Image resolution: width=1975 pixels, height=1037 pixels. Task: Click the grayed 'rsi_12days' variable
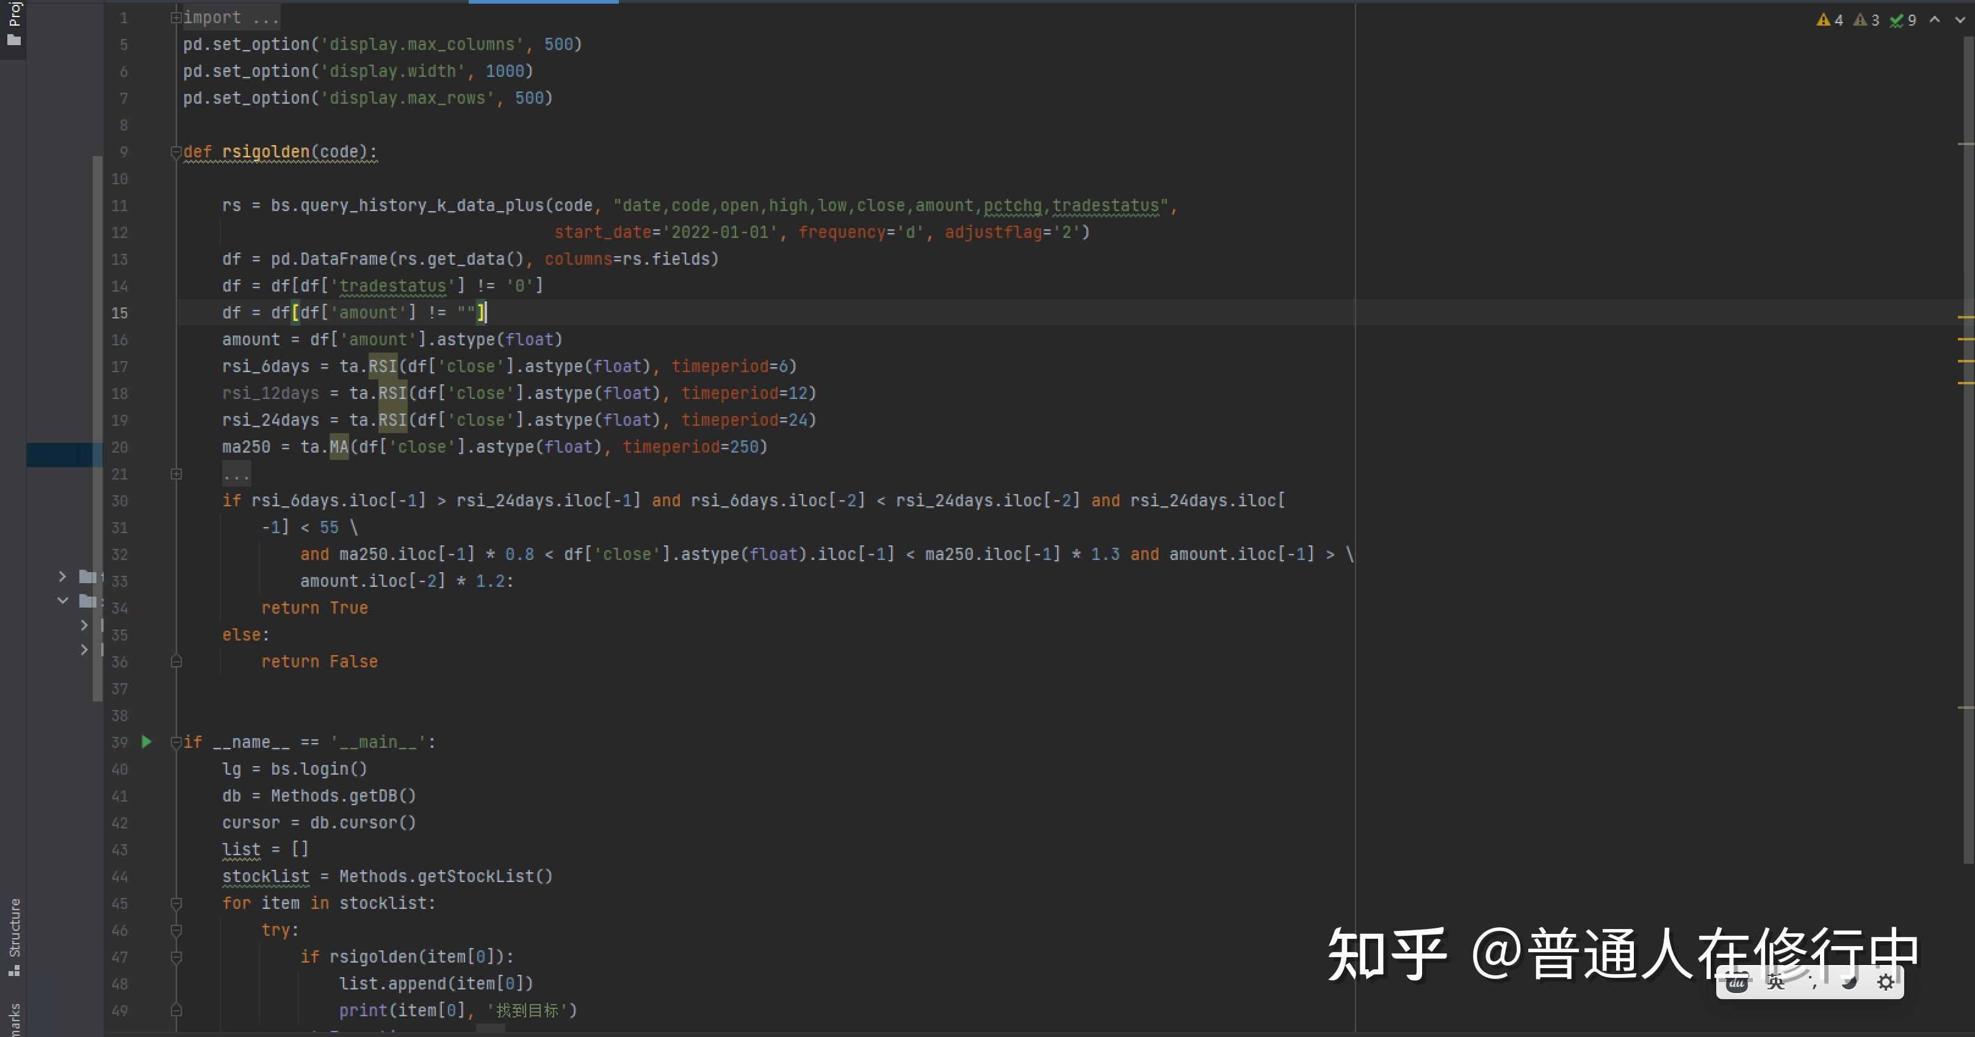pos(270,393)
